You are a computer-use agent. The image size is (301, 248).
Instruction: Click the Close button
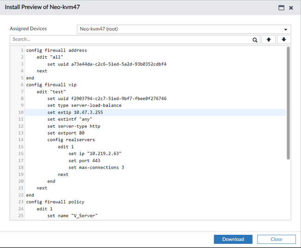point(276,239)
